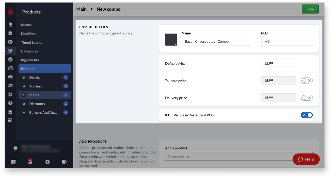Select the Drinks category
The image size is (332, 178).
click(x=35, y=77)
